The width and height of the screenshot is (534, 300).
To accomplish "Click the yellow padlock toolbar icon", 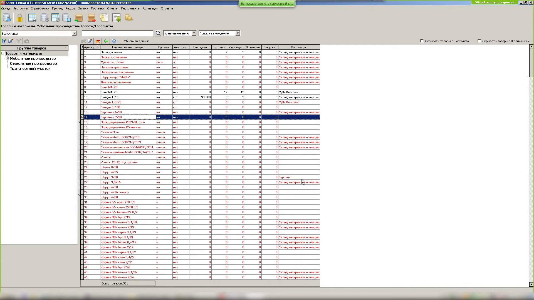I will [19, 18].
